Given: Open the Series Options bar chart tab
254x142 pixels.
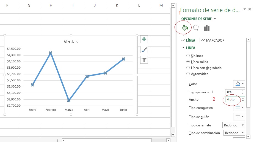Looking at the screenshot, I should 207,28.
